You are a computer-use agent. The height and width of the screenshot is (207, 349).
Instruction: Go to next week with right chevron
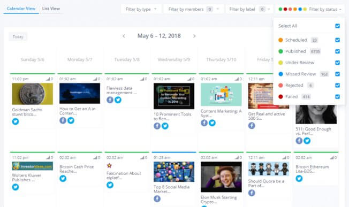(194, 36)
